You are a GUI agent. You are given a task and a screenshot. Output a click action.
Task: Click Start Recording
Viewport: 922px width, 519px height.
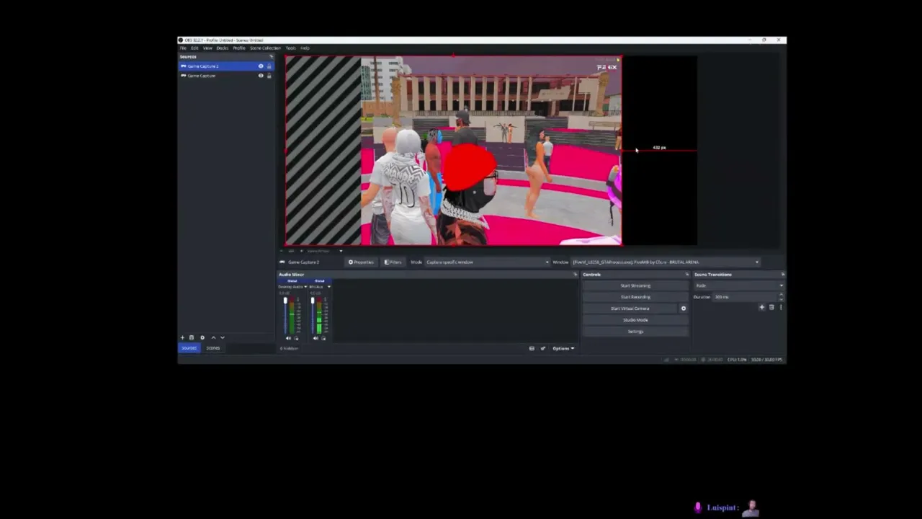(635, 297)
